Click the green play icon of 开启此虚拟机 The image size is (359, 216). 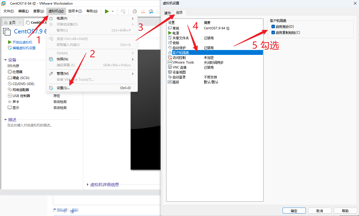tap(10, 42)
